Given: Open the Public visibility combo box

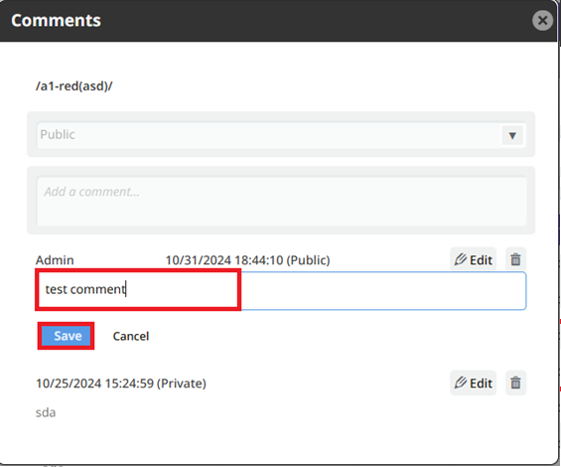Looking at the screenshot, I should [x=281, y=135].
